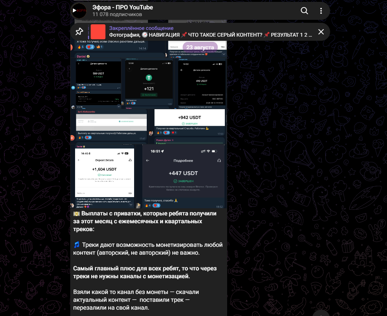Click the text 'Выплаты с приватки, которые ребята получили'
The width and height of the screenshot is (387, 316).
pyautogui.click(x=149, y=214)
